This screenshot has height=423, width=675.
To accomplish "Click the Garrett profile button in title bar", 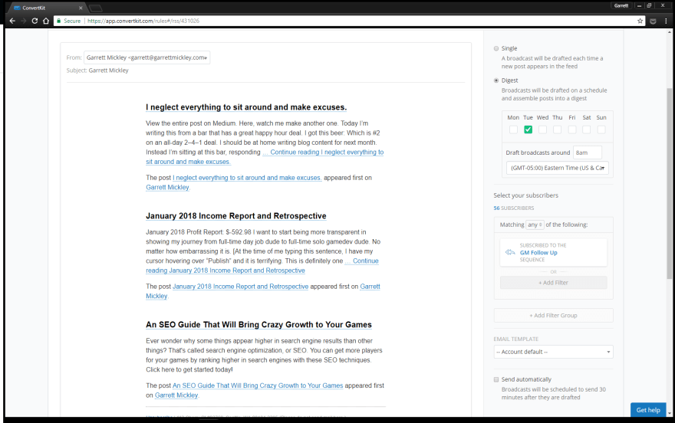I will tap(621, 5).
